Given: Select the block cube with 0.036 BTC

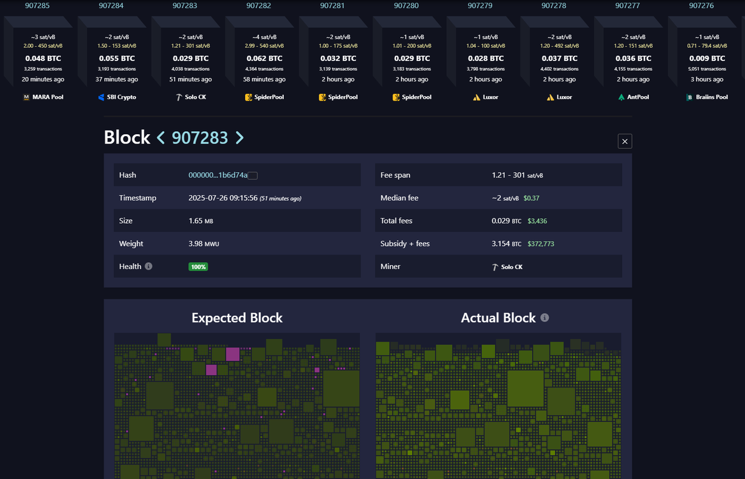Looking at the screenshot, I should pyautogui.click(x=634, y=58).
